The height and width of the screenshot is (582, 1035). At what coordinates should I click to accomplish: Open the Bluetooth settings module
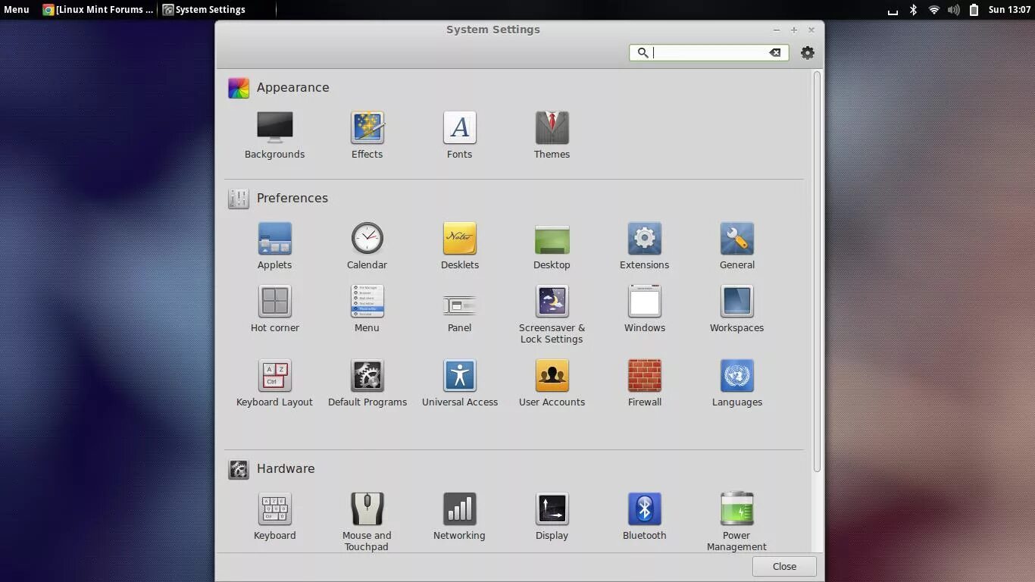tap(644, 516)
